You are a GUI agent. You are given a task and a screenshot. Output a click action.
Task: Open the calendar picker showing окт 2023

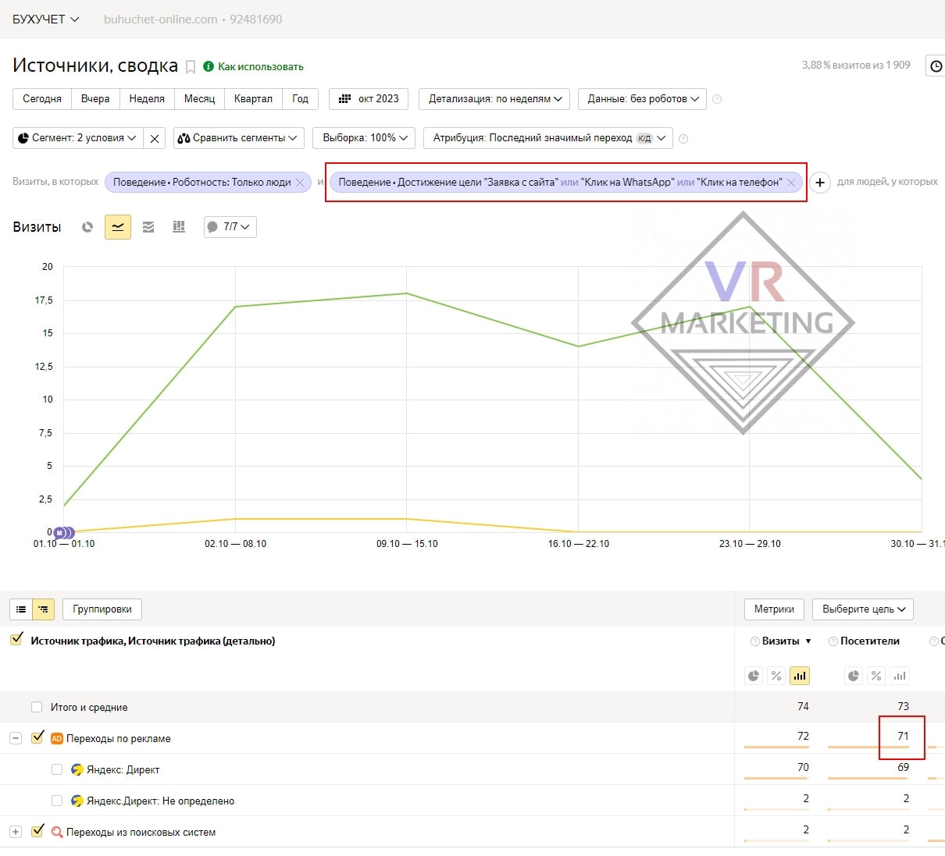click(369, 99)
